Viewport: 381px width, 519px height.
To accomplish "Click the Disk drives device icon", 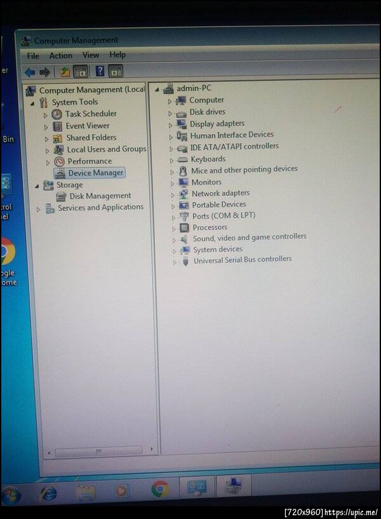I will click(x=181, y=114).
